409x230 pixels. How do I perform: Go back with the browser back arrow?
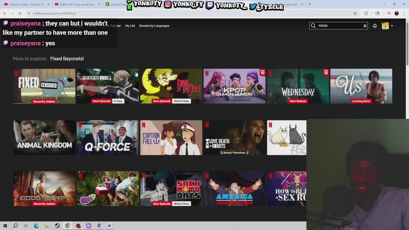[5, 13]
